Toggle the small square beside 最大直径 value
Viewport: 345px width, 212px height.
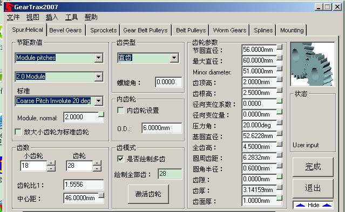tap(280, 58)
